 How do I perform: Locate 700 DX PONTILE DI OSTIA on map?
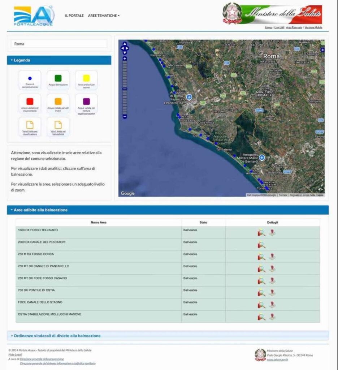coord(272,293)
